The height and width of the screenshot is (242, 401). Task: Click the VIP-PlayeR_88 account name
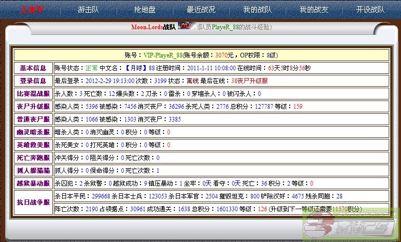pyautogui.click(x=163, y=55)
